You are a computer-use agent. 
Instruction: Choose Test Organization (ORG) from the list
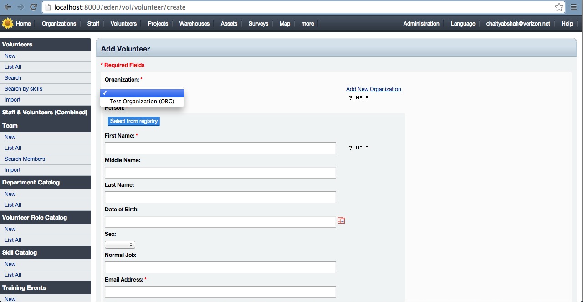(x=142, y=102)
